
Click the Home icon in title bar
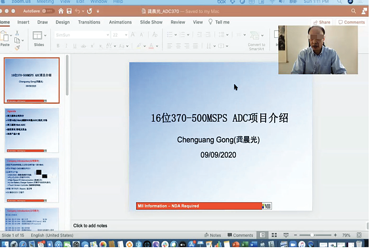(x=61, y=11)
